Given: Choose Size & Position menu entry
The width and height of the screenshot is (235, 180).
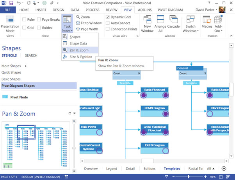Looking at the screenshot, I should [80, 57].
